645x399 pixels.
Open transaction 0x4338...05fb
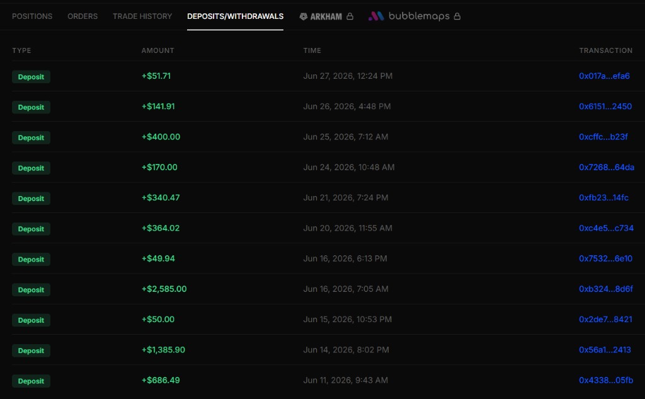coord(606,381)
